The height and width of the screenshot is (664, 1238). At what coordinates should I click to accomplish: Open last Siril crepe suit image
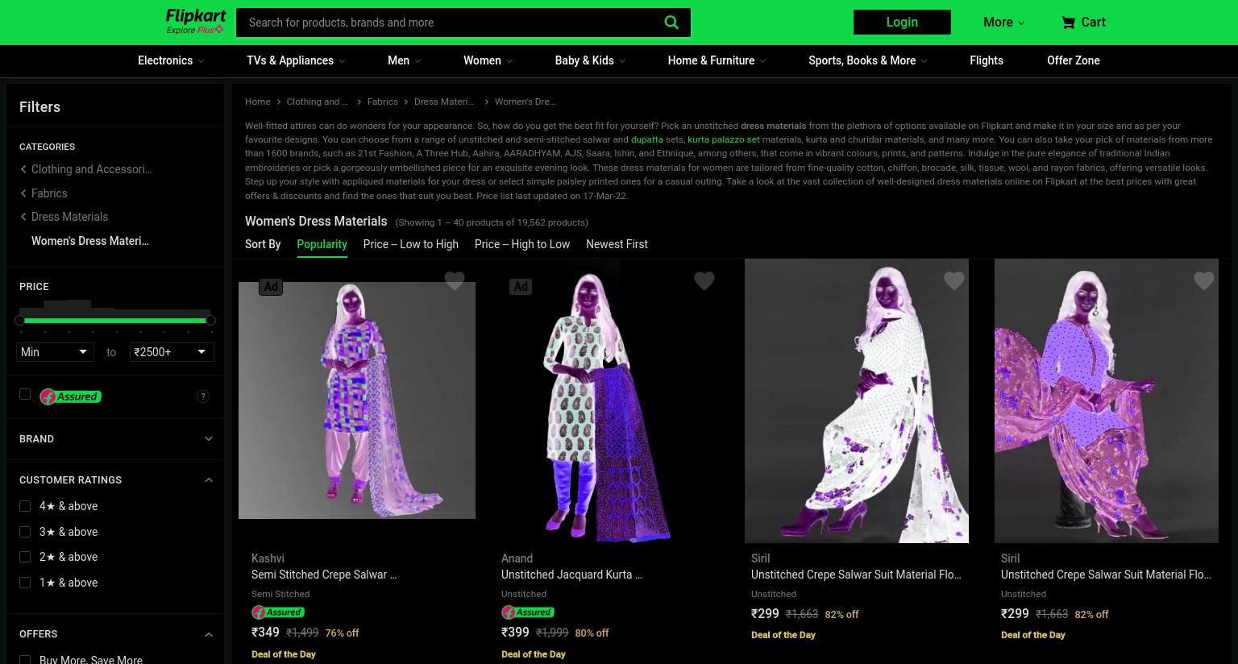coord(1107,400)
